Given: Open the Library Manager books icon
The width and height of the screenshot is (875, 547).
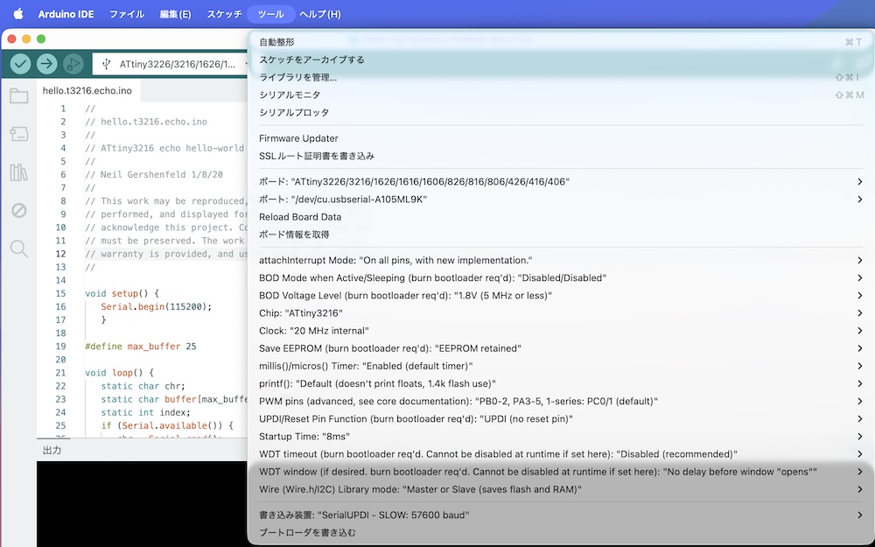Looking at the screenshot, I should tap(18, 172).
